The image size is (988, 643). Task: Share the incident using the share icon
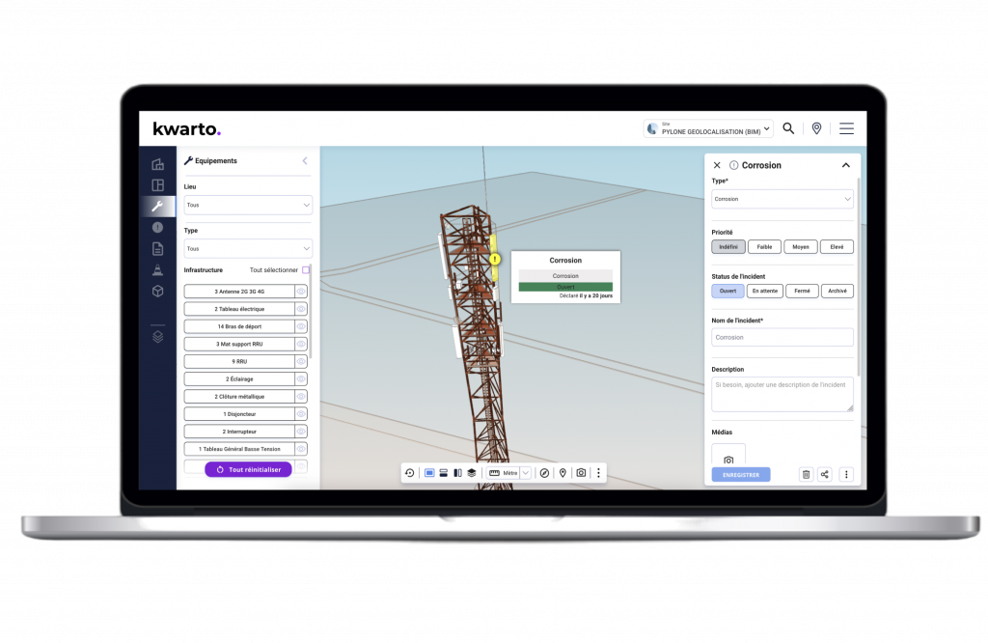825,474
